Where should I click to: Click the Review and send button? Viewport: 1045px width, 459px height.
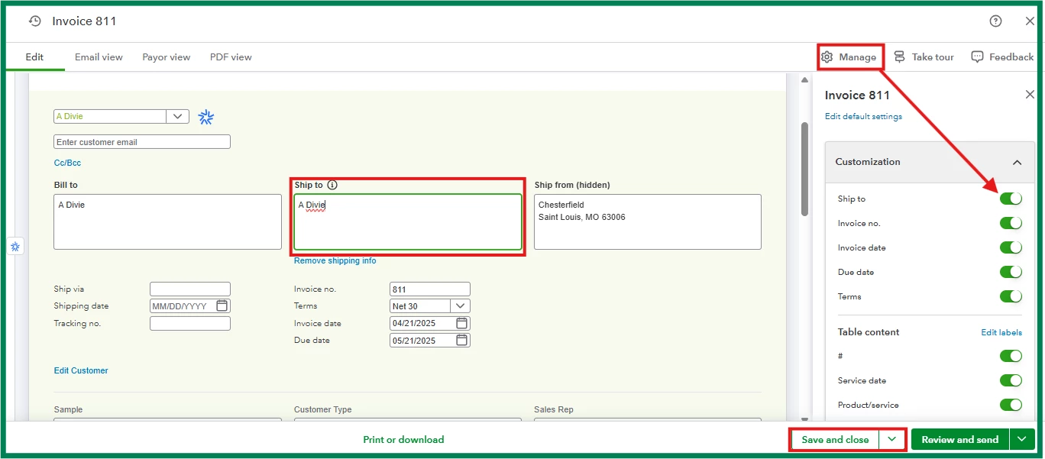[x=960, y=439]
